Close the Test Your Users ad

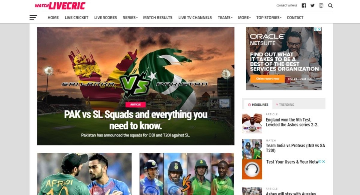tap(324, 162)
